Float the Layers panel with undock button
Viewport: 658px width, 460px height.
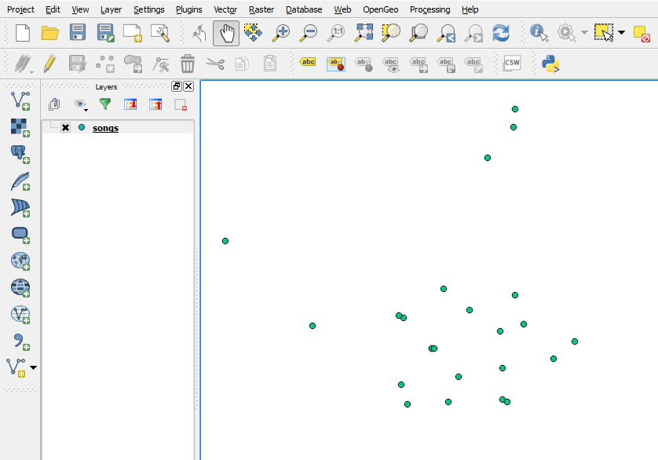[177, 86]
